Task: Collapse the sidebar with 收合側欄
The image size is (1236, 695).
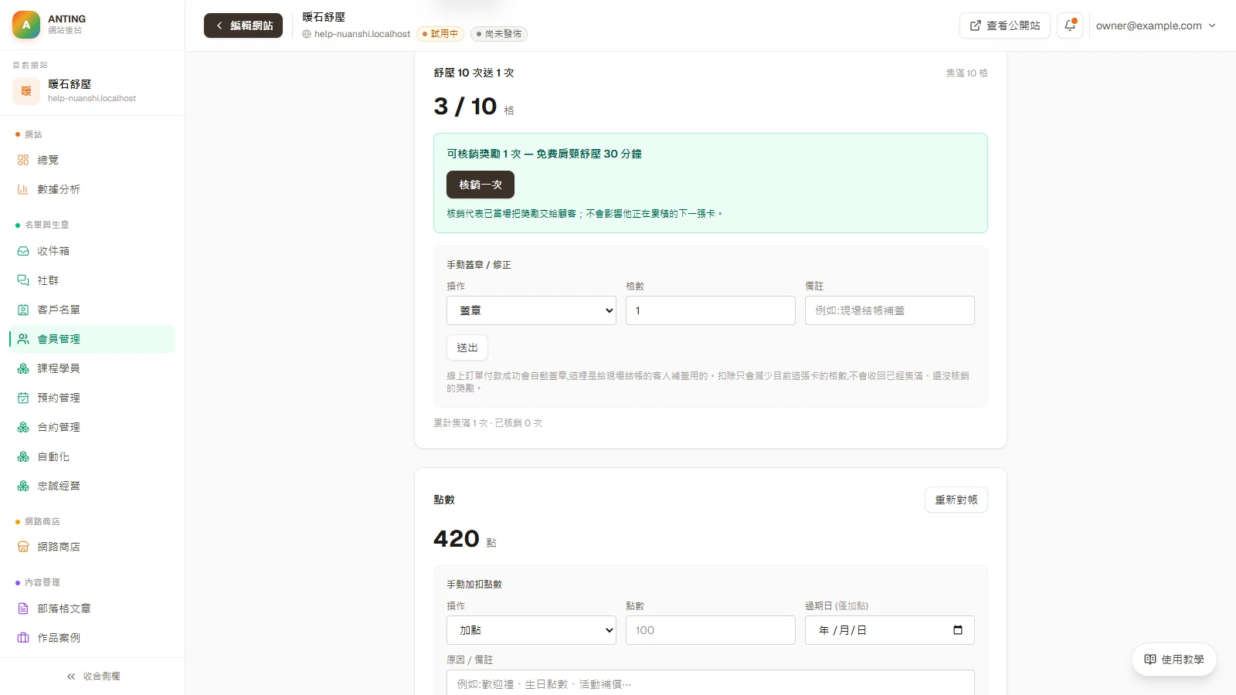Action: (93, 676)
